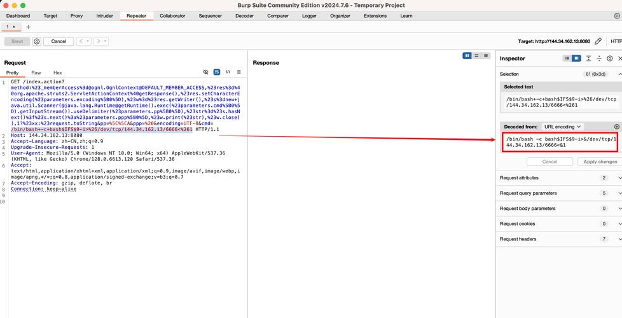The height and width of the screenshot is (318, 622).
Task: Click the Host header line in request
Action: [46, 135]
